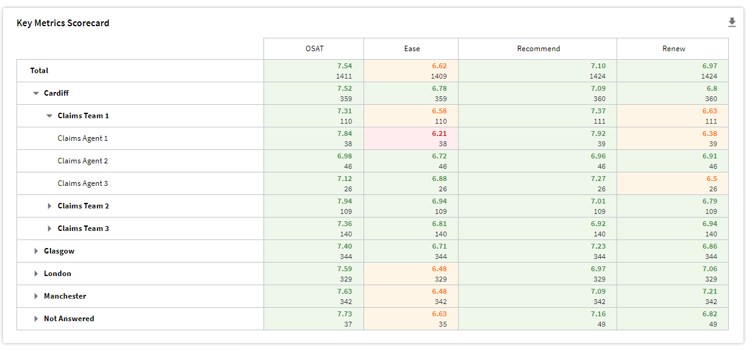
Task: Download the Key Metrics Scorecard
Action: [732, 23]
